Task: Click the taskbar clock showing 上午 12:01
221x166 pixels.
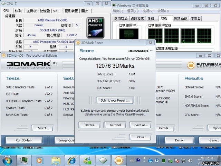Action: pyautogui.click(x=205, y=158)
